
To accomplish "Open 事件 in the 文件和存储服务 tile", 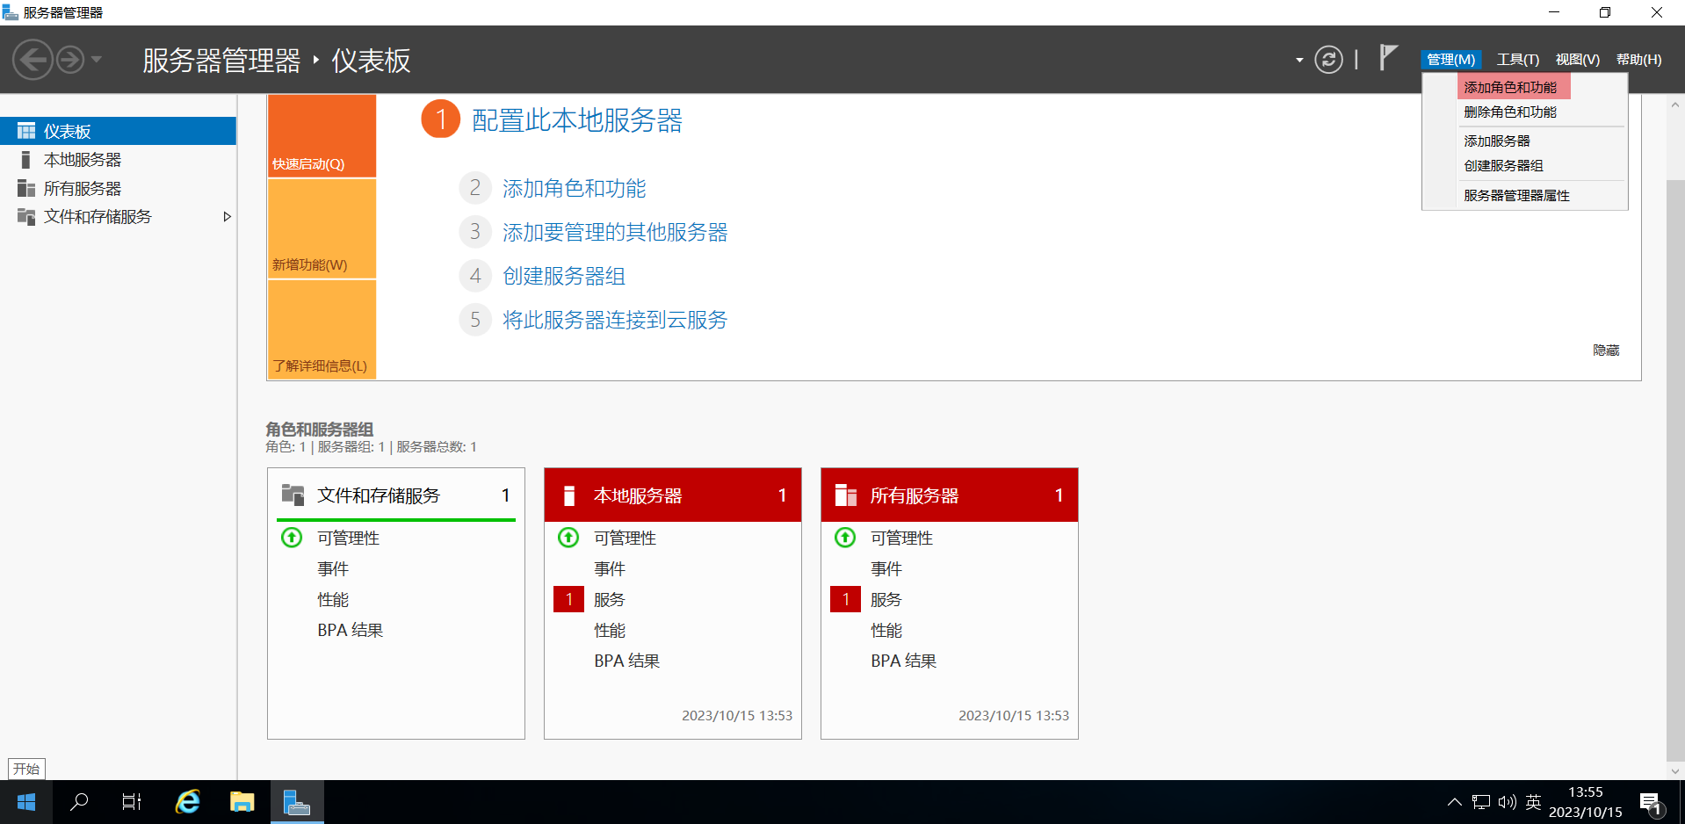I will tap(333, 568).
